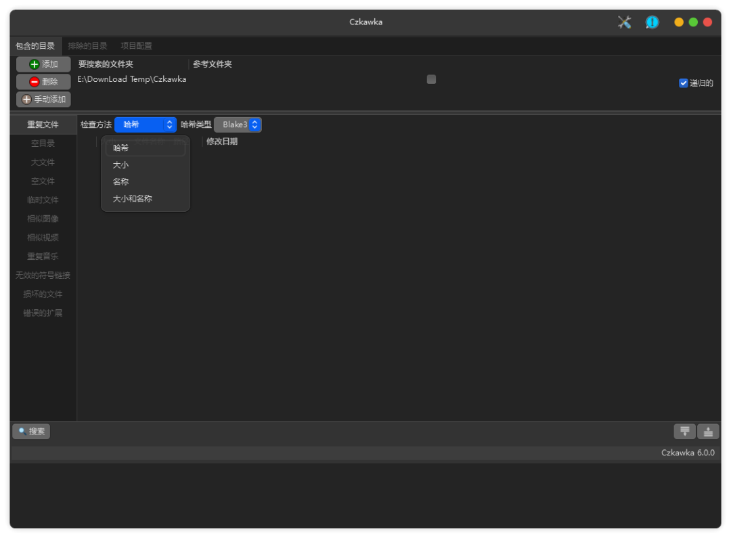Screen dimensions: 731x538
Task: Click the red minus Delete icon
Action: click(34, 82)
